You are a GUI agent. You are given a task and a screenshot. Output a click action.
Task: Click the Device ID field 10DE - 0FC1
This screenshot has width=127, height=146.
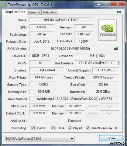[x=40, y=56]
